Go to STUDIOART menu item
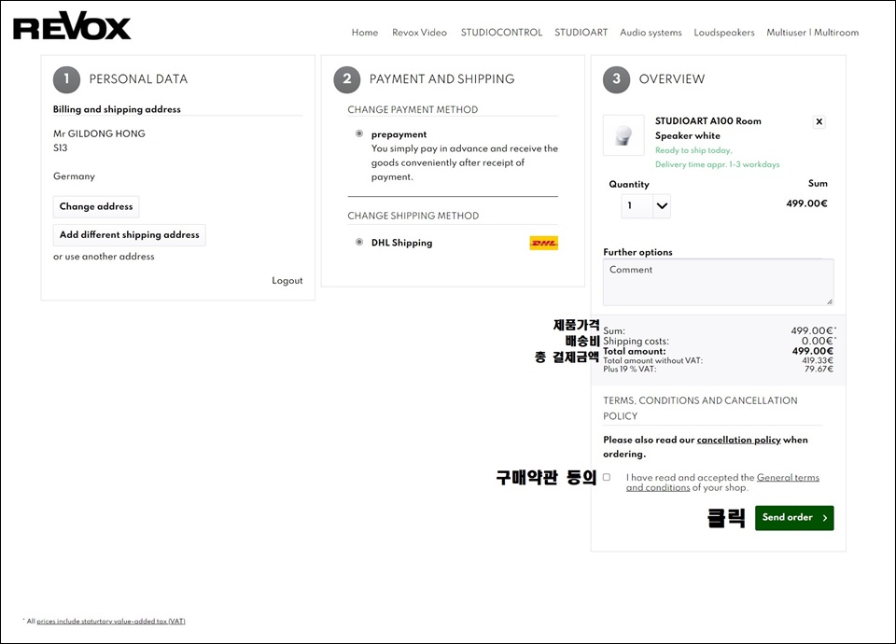 (x=581, y=33)
